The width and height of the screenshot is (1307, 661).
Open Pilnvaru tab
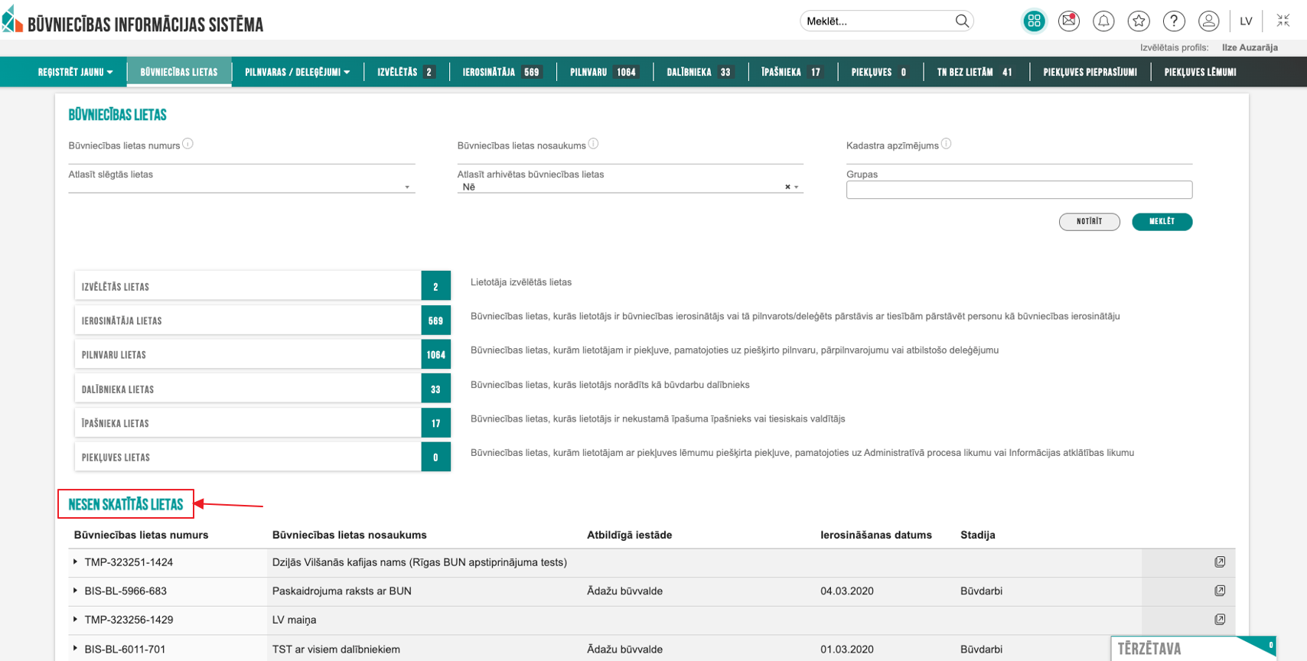604,72
